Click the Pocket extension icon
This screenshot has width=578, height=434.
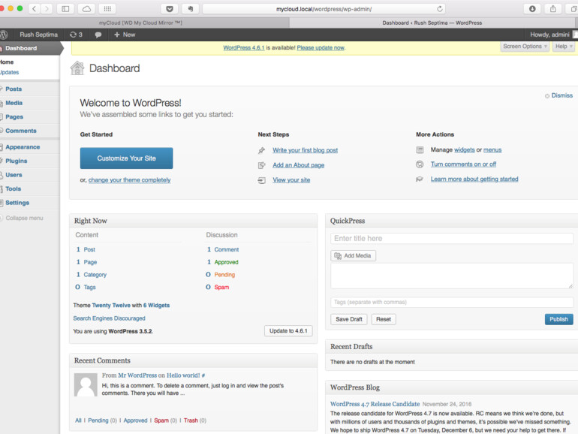tap(170, 9)
